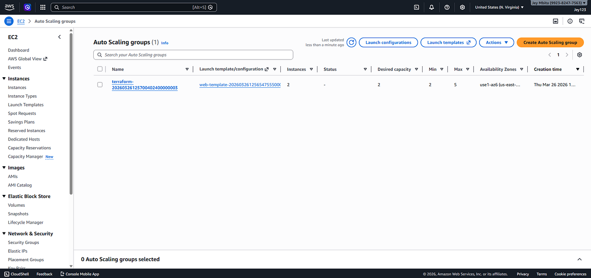Collapse the Images sidebar section
The image size is (591, 278).
click(4, 167)
